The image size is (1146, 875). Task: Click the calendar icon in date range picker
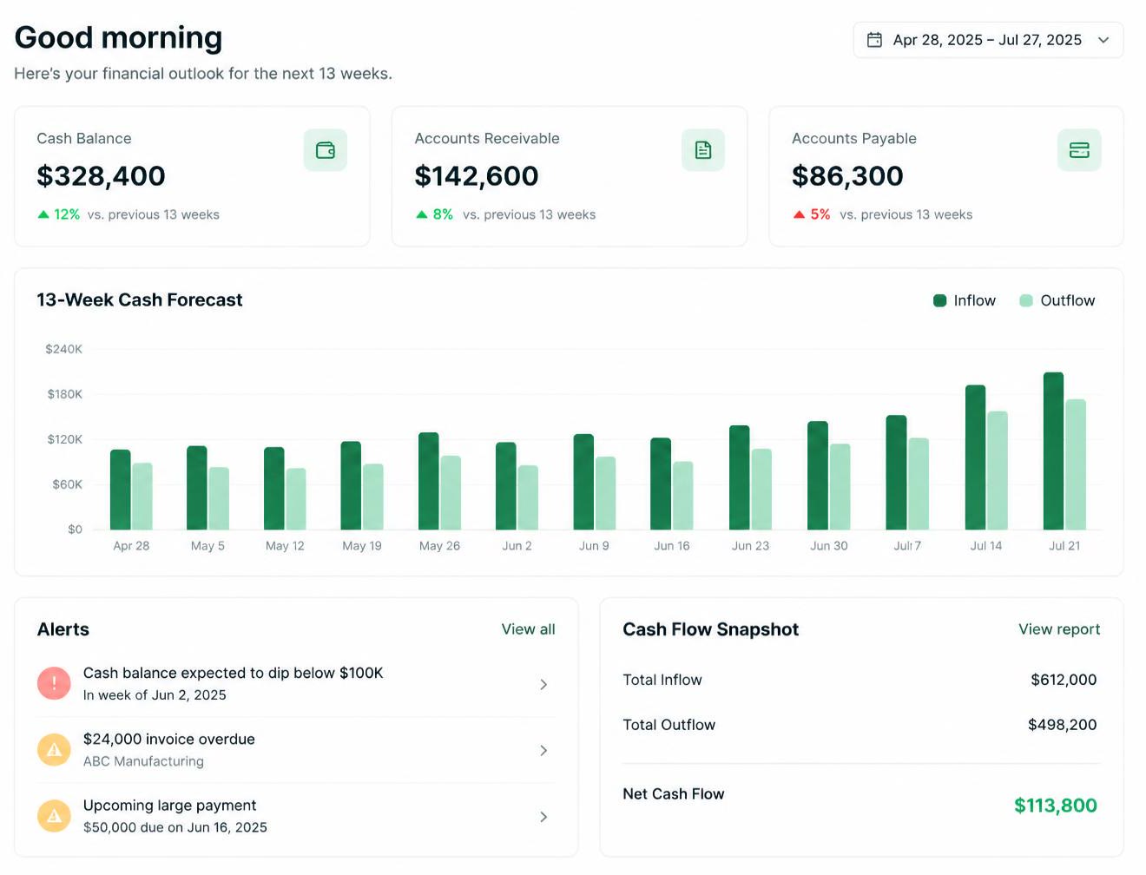874,40
